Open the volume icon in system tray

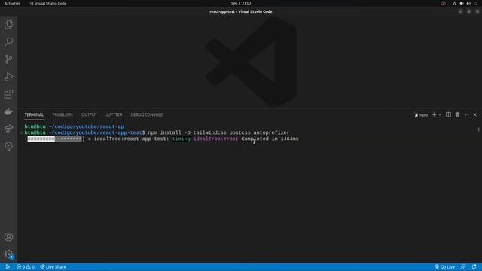pyautogui.click(x=462, y=3)
